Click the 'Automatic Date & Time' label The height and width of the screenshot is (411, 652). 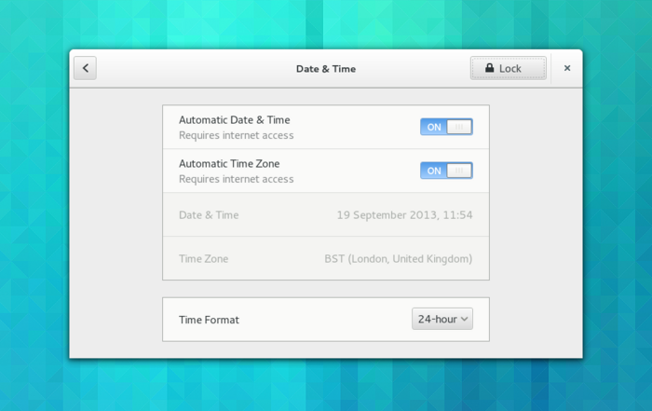pos(235,120)
